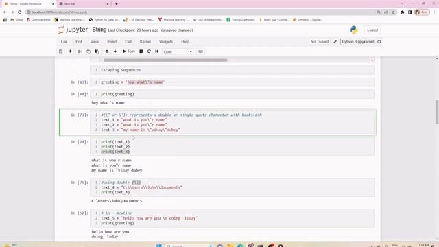Paste cells below toolbar icon
The width and height of the screenshot is (439, 247).
[x=97, y=51]
